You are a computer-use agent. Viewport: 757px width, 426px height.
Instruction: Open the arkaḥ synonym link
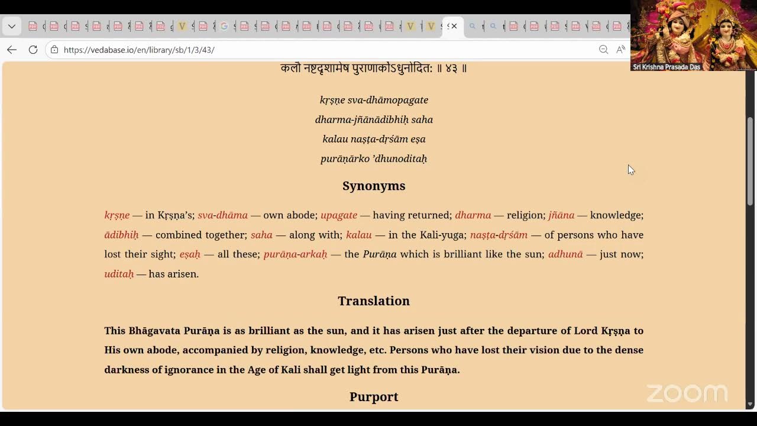313,254
